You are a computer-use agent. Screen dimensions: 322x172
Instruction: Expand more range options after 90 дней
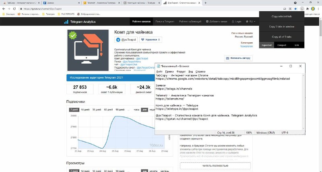(x=128, y=110)
